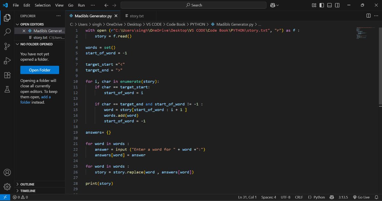
Task: Open the Explorer views ellipsis menu
Action: pos(58,16)
